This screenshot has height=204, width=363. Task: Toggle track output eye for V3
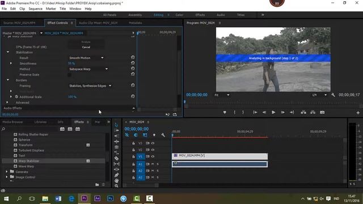153,143
